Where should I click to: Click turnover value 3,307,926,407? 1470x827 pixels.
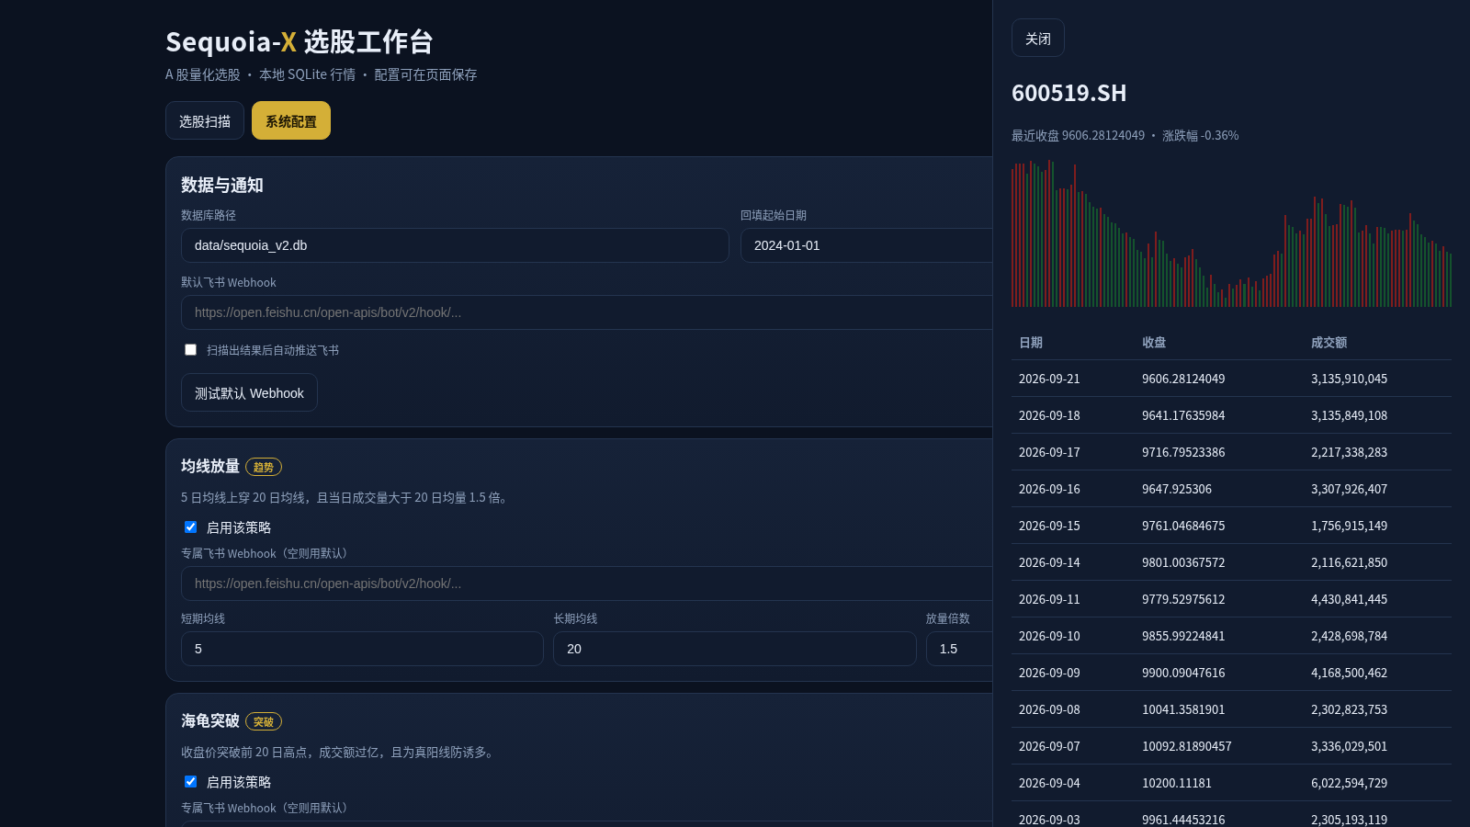click(1349, 489)
